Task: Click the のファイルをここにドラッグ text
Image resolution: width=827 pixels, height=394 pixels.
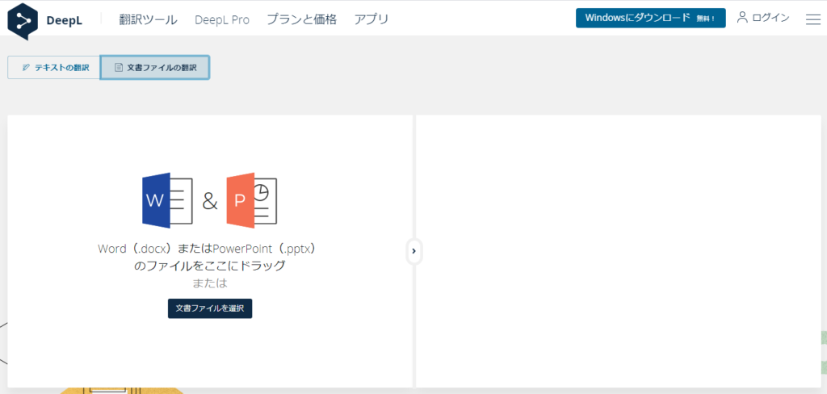Action: coord(210,266)
